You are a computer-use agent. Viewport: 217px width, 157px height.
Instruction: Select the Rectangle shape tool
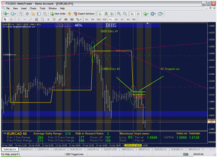66,19
